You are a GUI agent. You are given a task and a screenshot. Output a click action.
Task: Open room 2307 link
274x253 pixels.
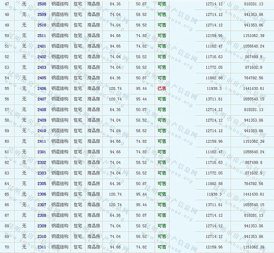tap(42, 205)
